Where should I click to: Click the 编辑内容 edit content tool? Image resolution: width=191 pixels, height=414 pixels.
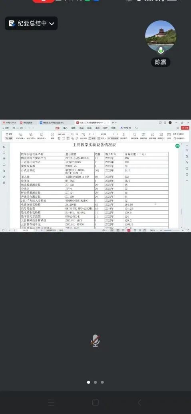click(x=143, y=136)
